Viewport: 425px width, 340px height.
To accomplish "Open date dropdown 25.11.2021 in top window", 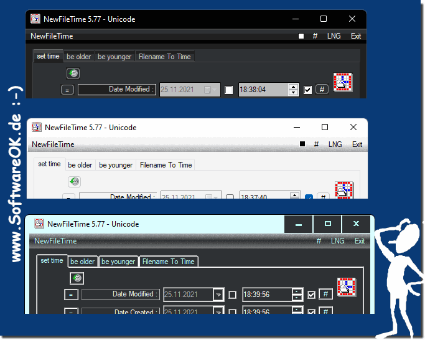I will point(210,90).
